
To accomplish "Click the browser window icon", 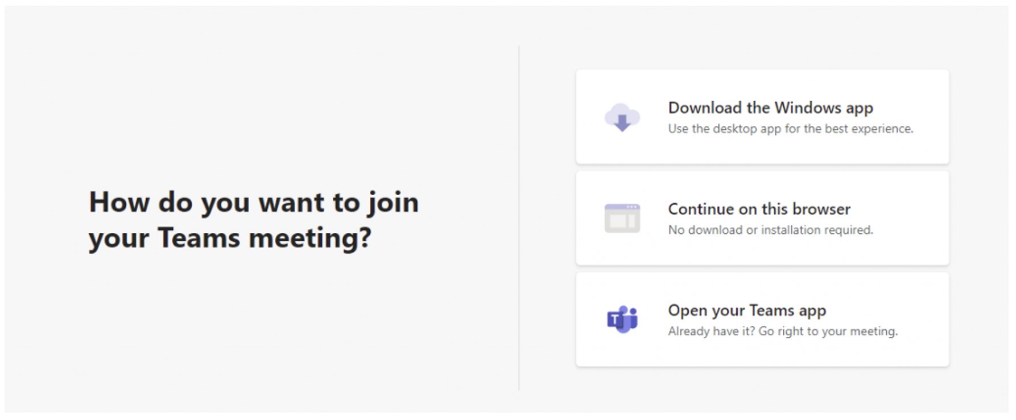I will click(622, 218).
